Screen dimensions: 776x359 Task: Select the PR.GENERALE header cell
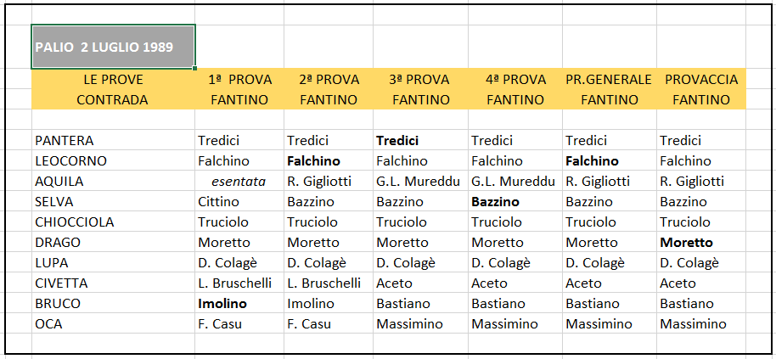[x=610, y=79]
